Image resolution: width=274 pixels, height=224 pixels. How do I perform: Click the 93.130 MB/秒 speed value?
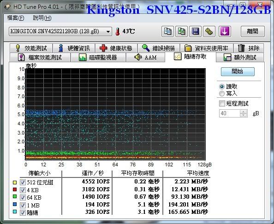pyautogui.click(x=190, y=197)
